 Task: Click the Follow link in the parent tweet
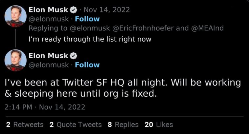tap(87, 19)
